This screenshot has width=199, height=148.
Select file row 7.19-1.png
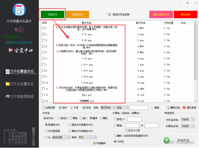pyautogui.click(x=87, y=65)
